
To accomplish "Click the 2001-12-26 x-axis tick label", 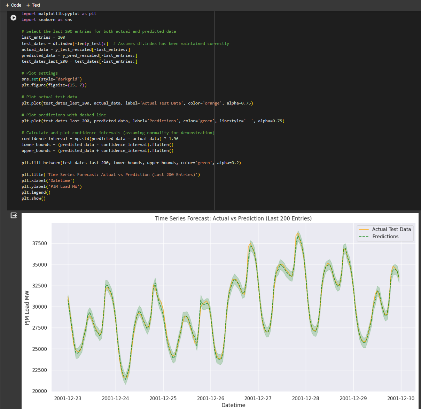I will (211, 398).
